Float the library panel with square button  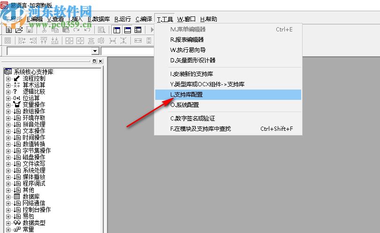(x=94, y=61)
